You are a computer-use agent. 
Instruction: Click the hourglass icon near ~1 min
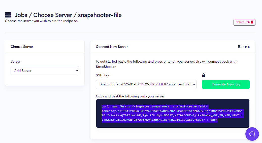click(239, 47)
